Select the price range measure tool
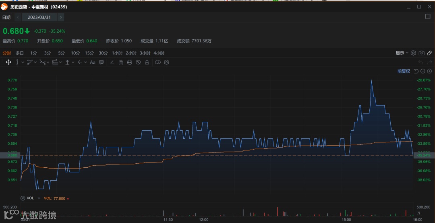Image resolution: width=435 pixels, height=223 pixels. coord(67,62)
